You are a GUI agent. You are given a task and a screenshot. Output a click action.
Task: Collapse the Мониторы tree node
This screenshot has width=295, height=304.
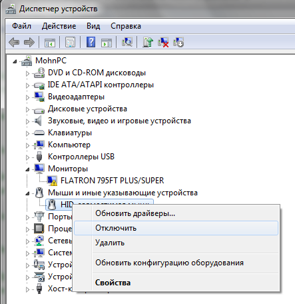click(x=27, y=169)
